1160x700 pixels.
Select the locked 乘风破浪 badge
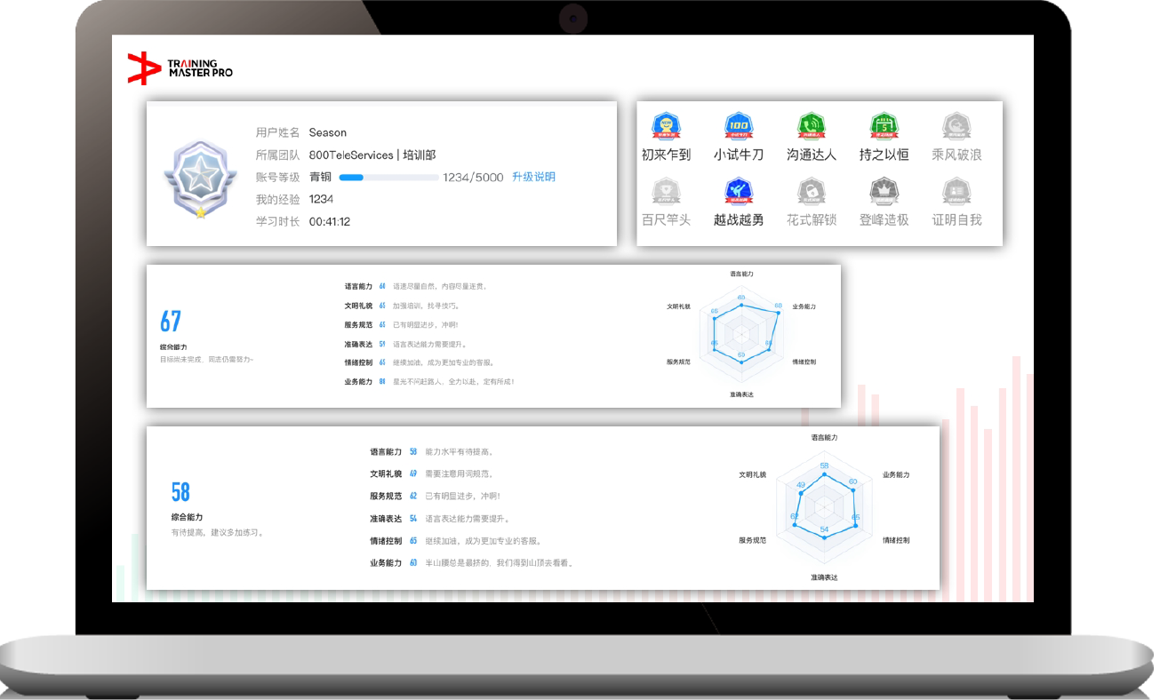[x=956, y=128]
